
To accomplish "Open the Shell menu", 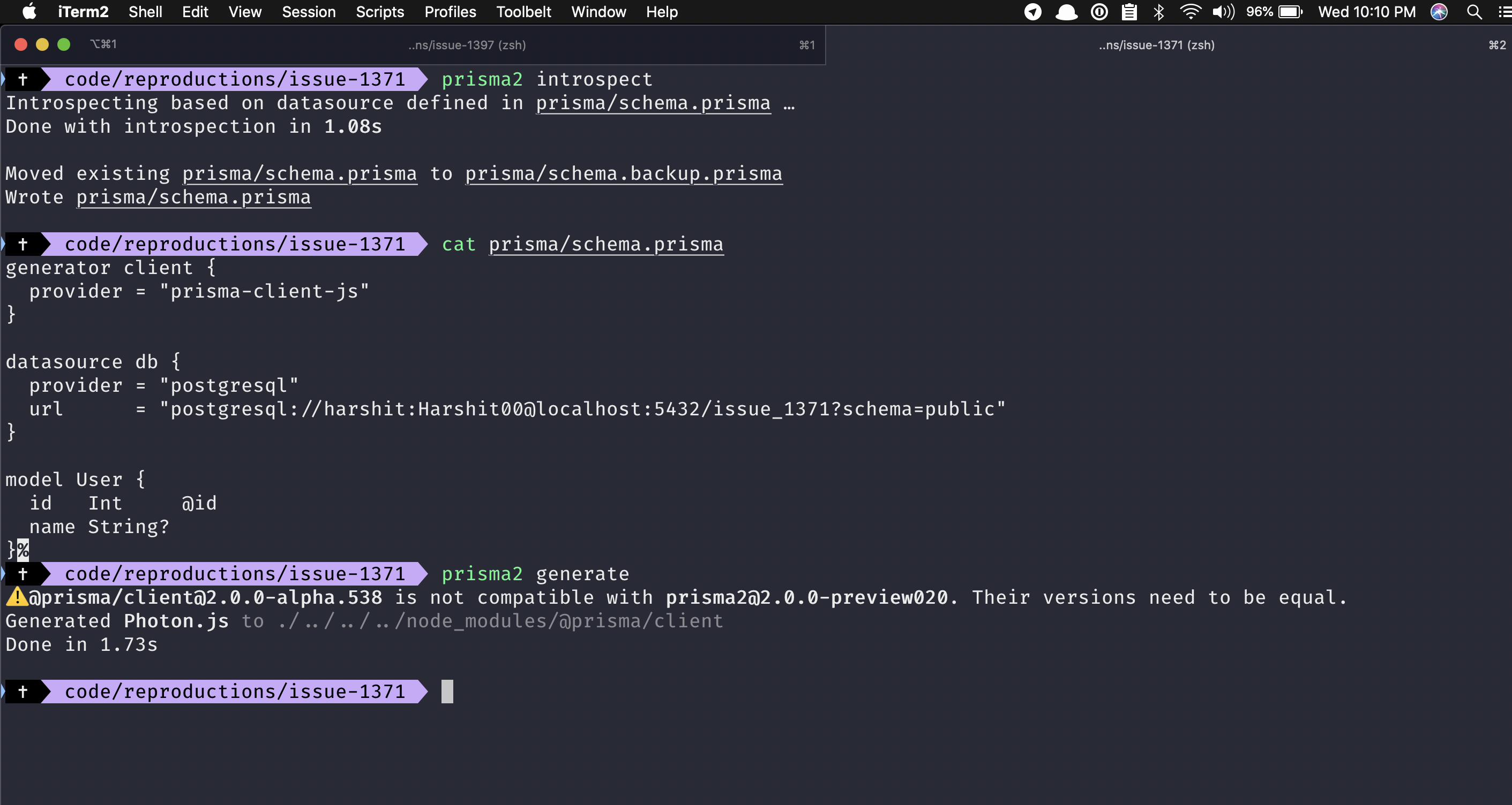I will point(145,12).
